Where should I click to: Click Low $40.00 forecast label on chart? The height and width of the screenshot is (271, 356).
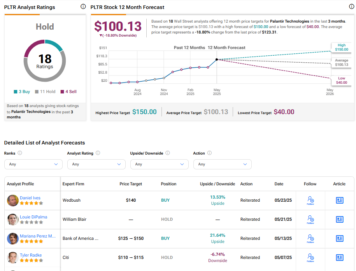pos(342,81)
